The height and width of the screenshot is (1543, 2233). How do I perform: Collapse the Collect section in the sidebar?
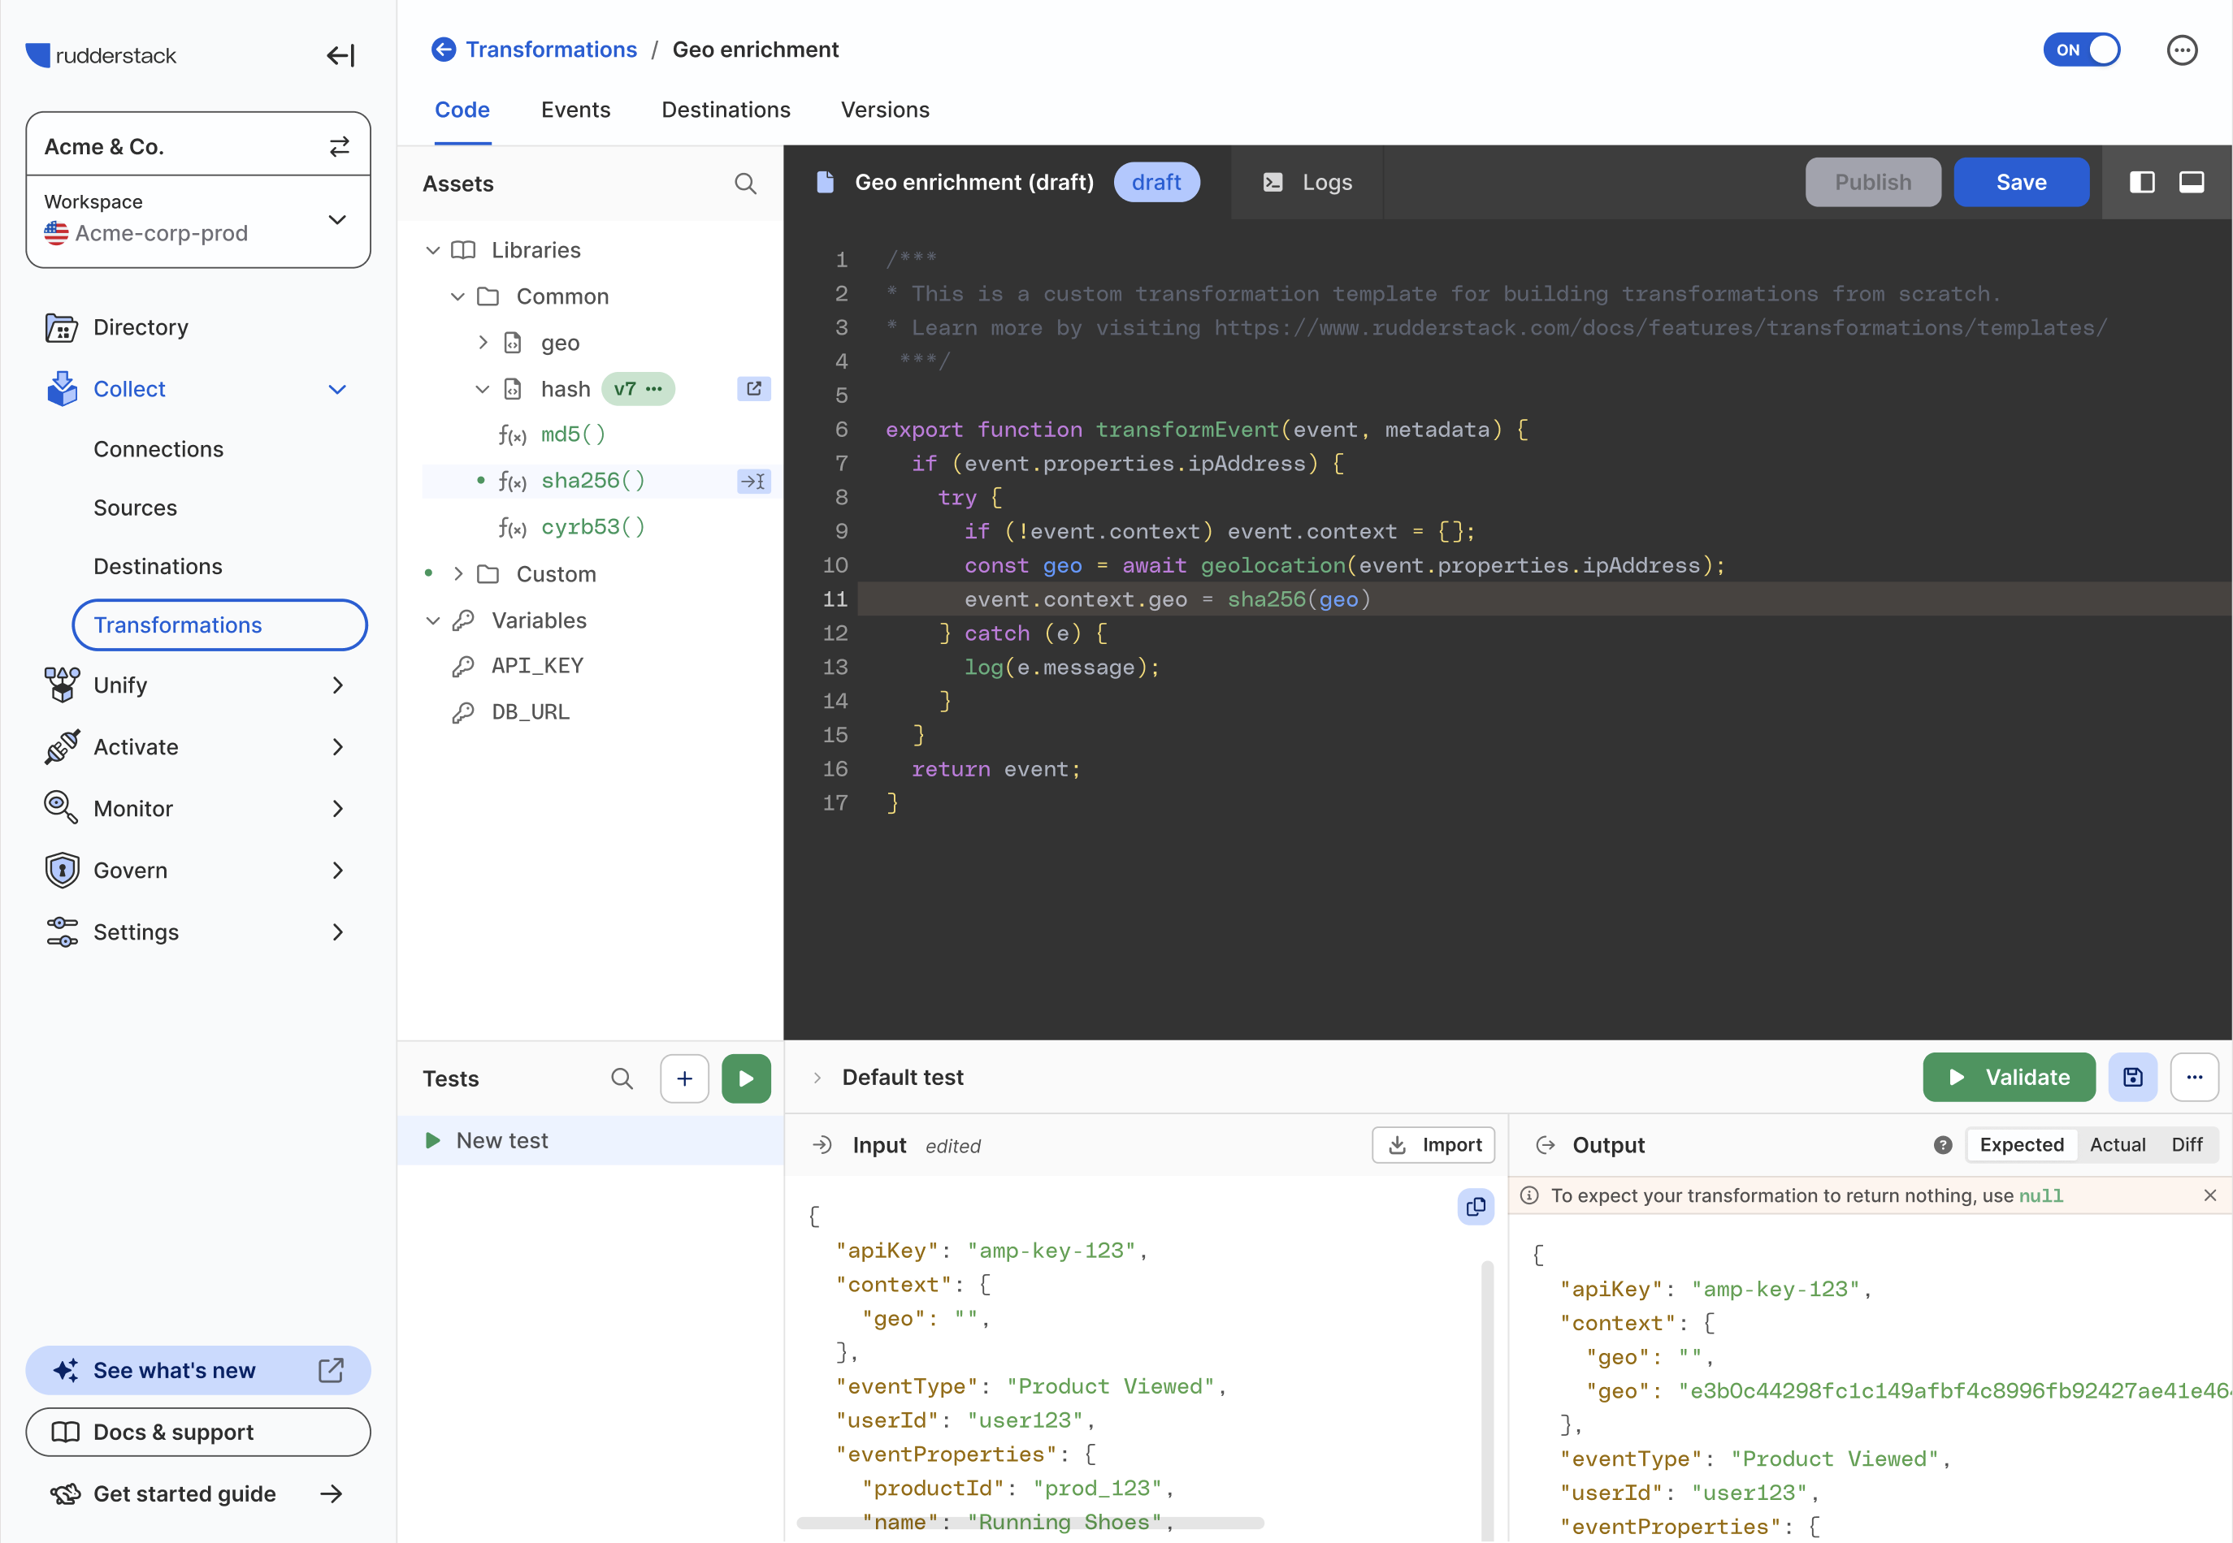336,389
